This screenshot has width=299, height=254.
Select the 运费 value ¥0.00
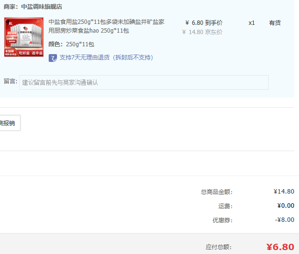(x=286, y=206)
